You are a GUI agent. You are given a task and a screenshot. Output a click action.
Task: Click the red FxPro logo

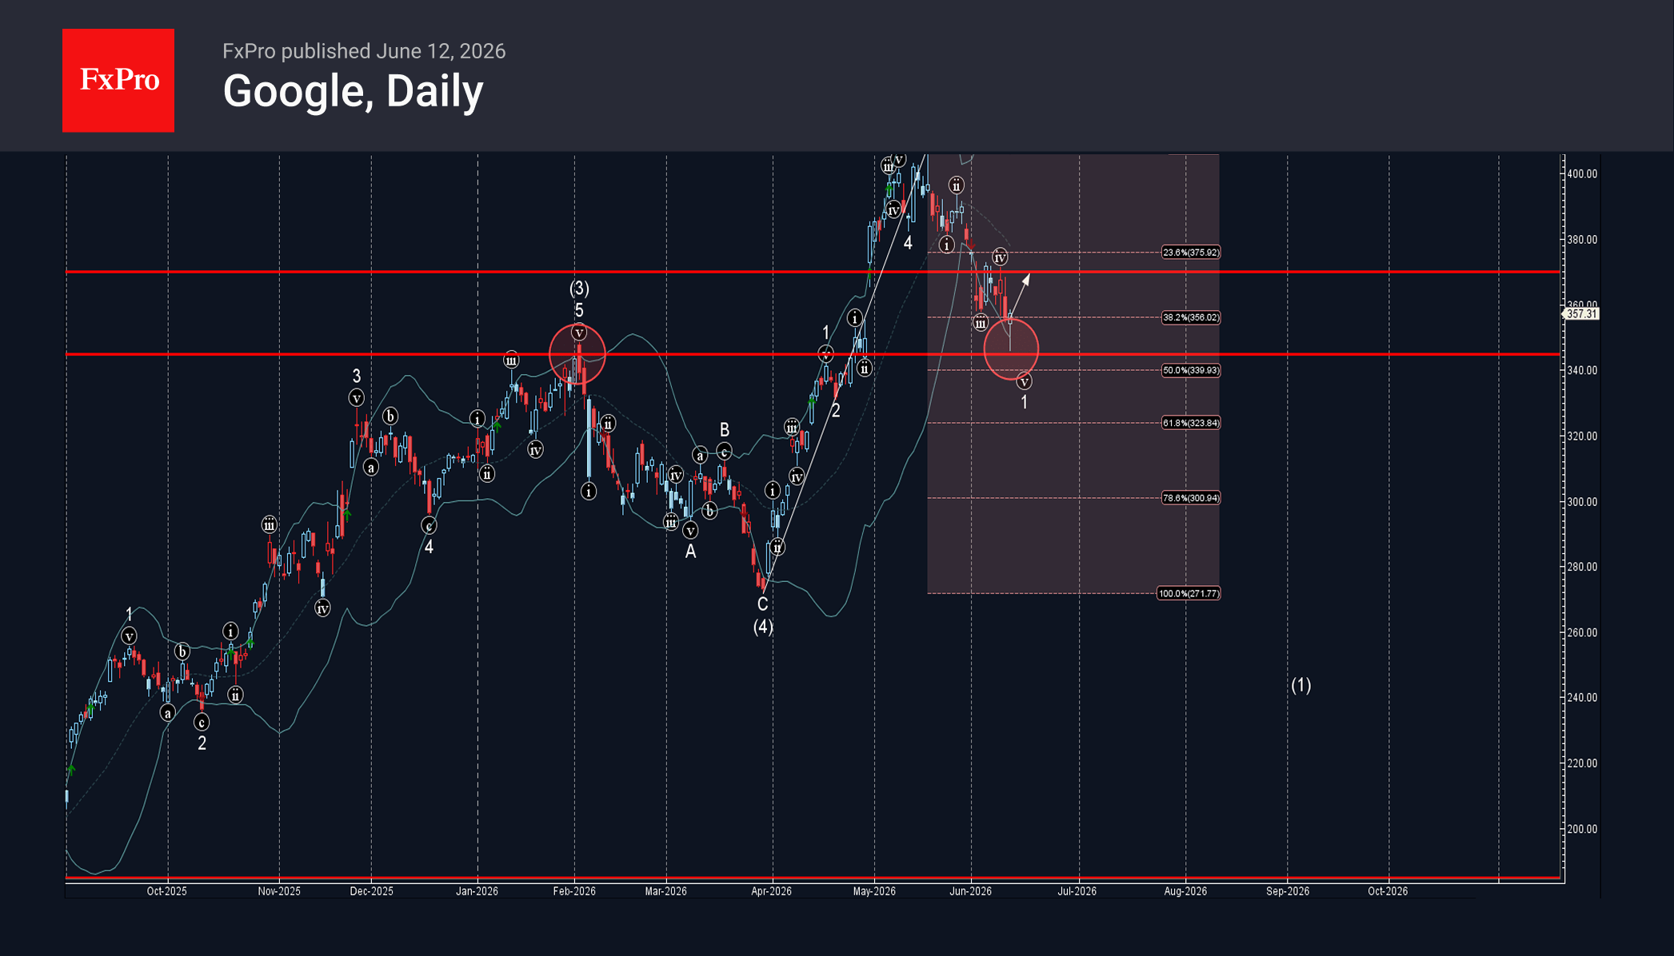(x=118, y=80)
